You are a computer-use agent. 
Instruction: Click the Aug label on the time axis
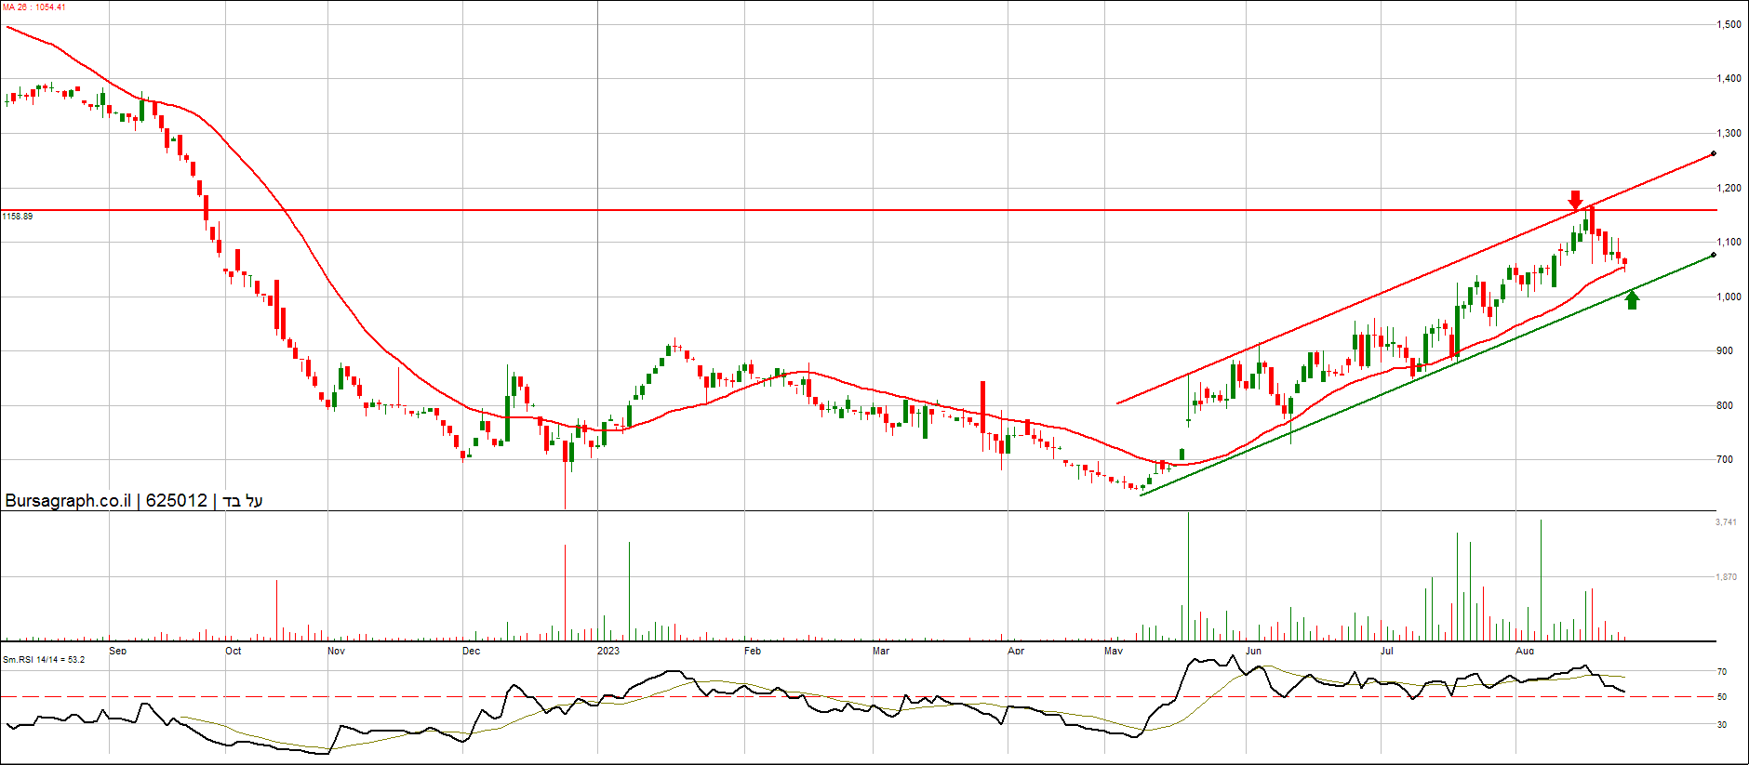point(1524,651)
